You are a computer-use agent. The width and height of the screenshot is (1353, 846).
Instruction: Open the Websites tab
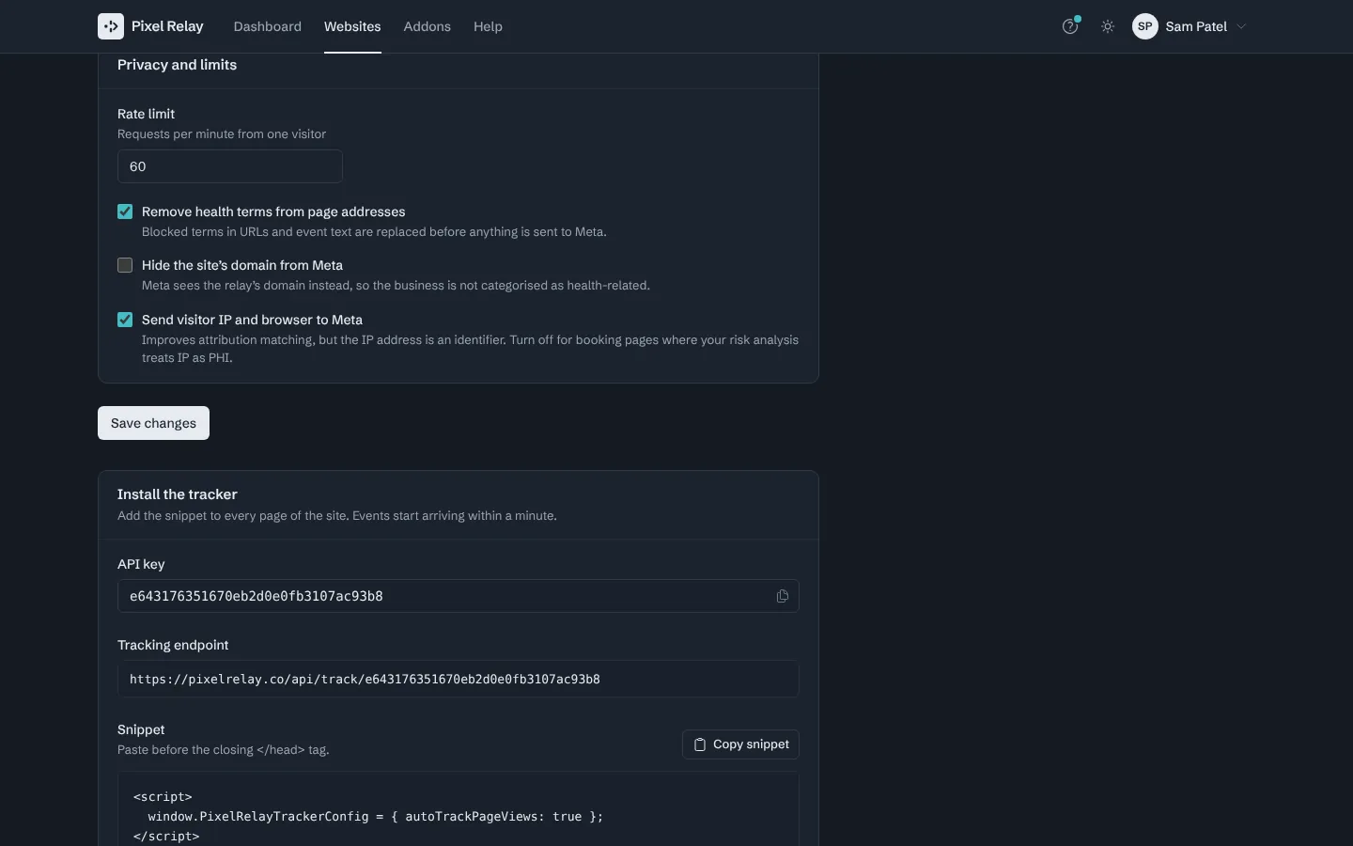pyautogui.click(x=352, y=26)
